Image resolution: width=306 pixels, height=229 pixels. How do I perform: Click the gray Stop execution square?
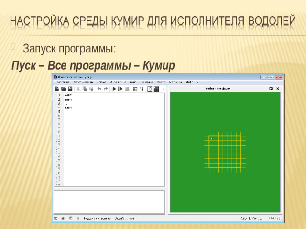tap(127, 89)
